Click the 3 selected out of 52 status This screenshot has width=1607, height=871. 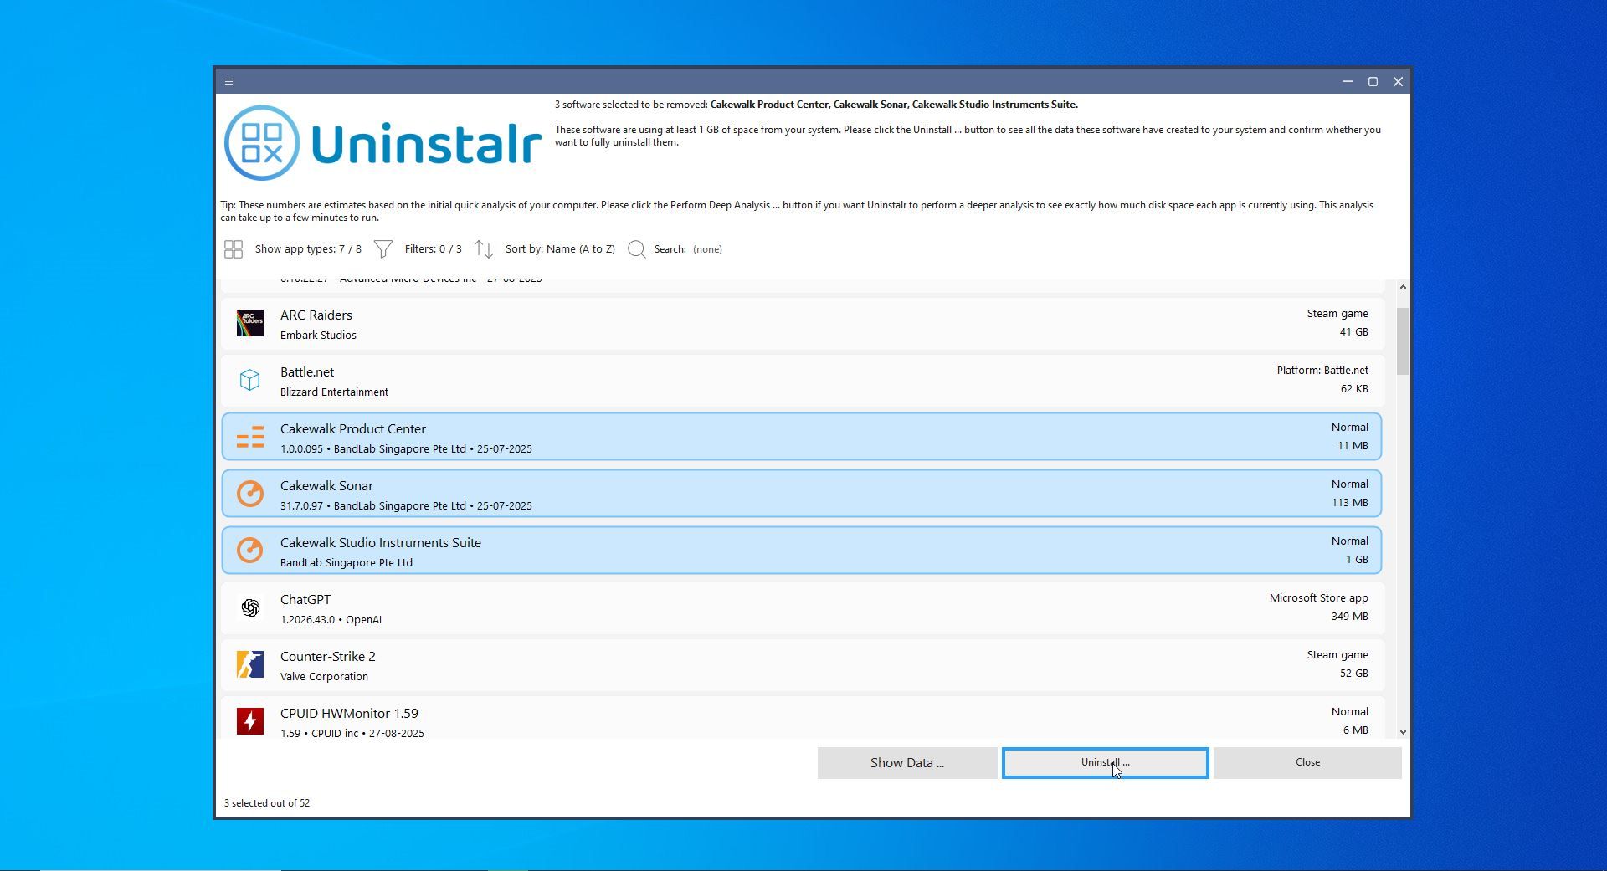267,803
